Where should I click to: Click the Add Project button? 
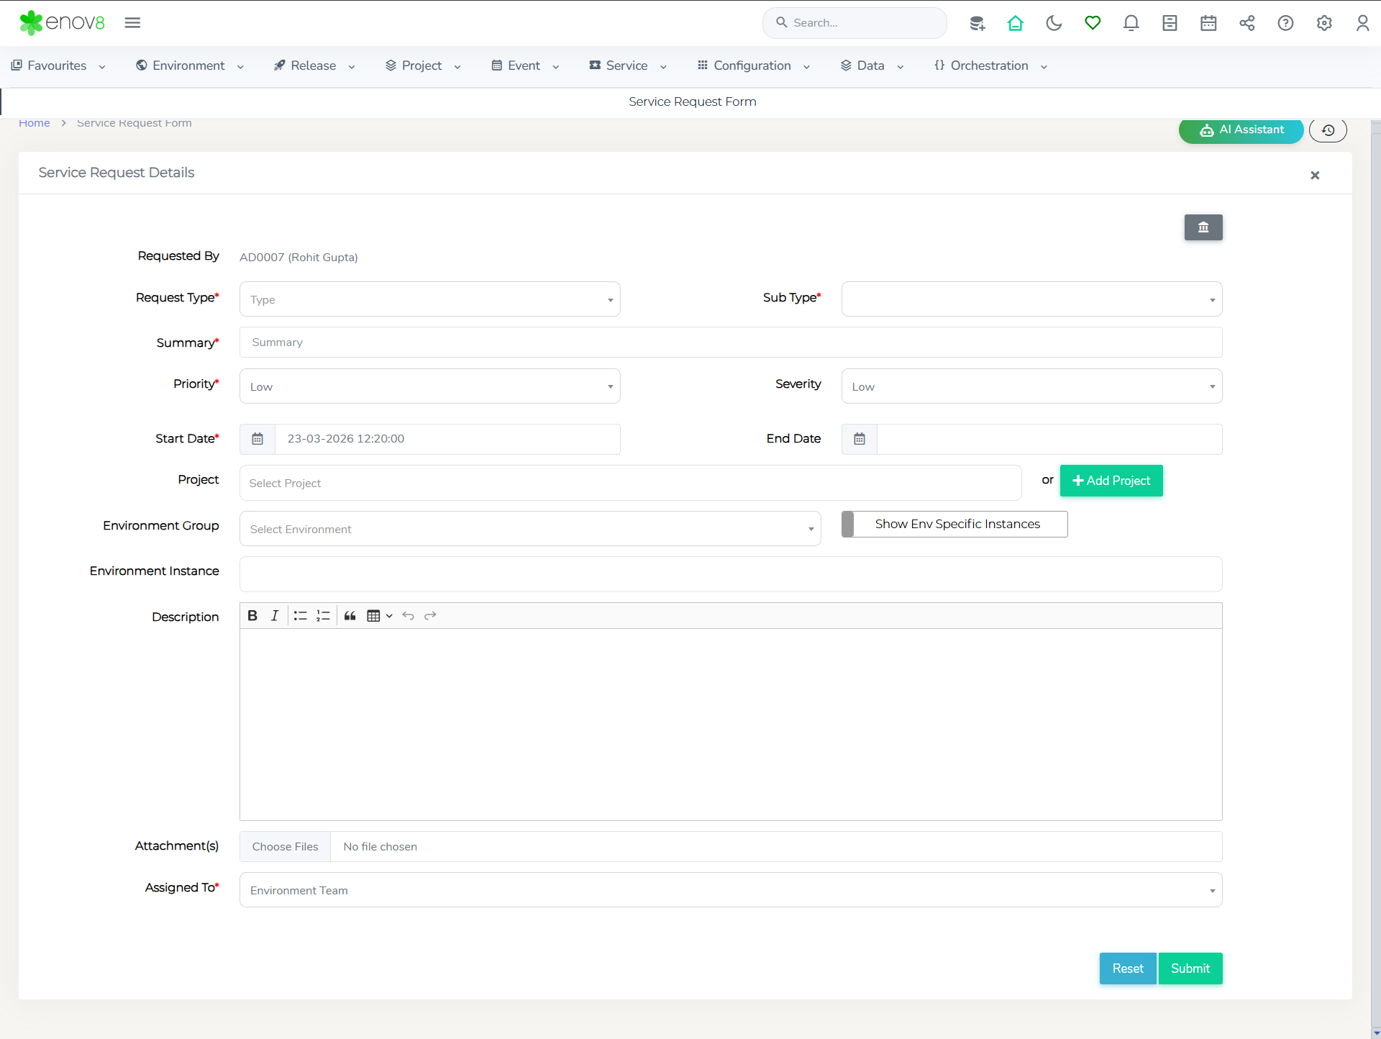pyautogui.click(x=1111, y=481)
